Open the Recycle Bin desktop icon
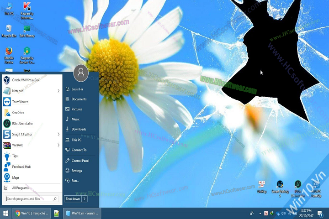The image size is (329, 219). pos(9,31)
